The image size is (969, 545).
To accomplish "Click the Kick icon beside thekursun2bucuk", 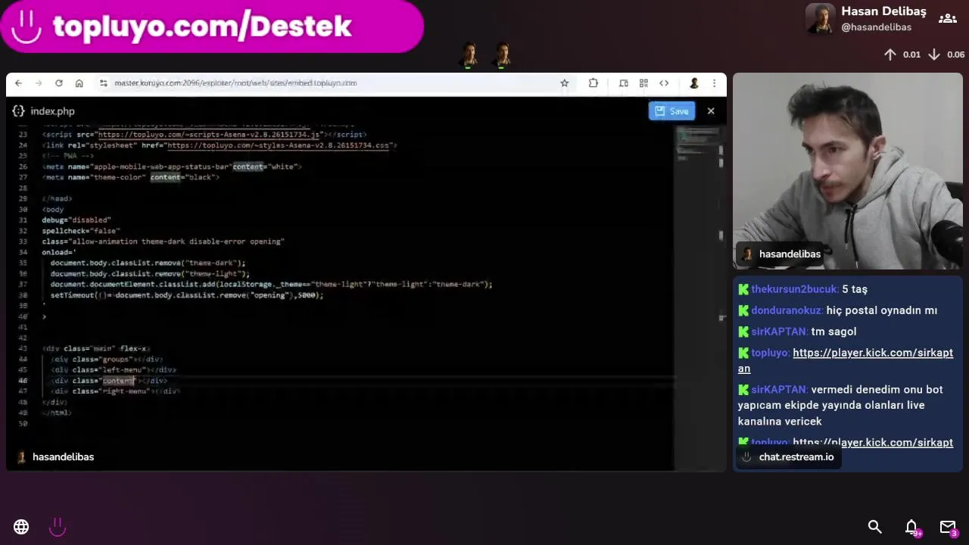I will coord(743,289).
